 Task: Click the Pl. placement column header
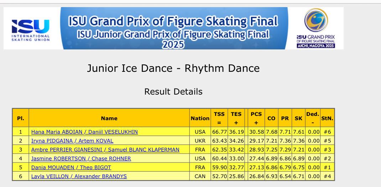coord(21,118)
